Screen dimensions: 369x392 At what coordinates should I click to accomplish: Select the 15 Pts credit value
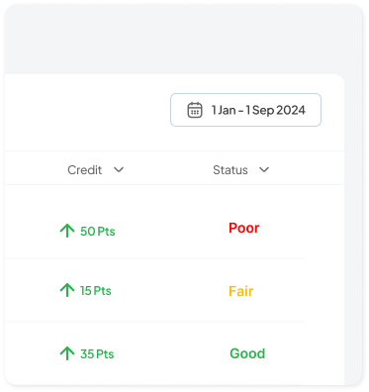click(96, 291)
